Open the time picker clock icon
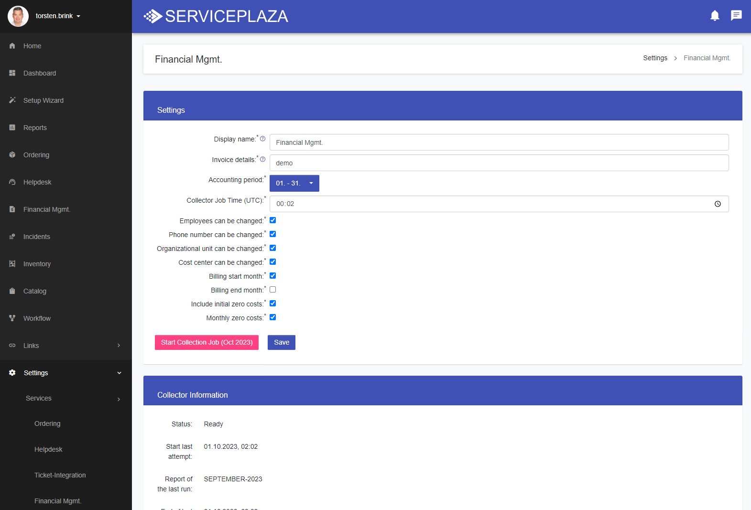The height and width of the screenshot is (510, 751). tap(718, 204)
